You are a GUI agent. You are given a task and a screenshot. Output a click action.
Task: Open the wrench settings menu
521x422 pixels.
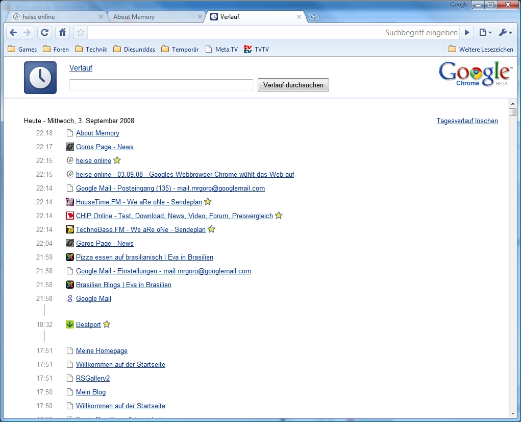[505, 33]
